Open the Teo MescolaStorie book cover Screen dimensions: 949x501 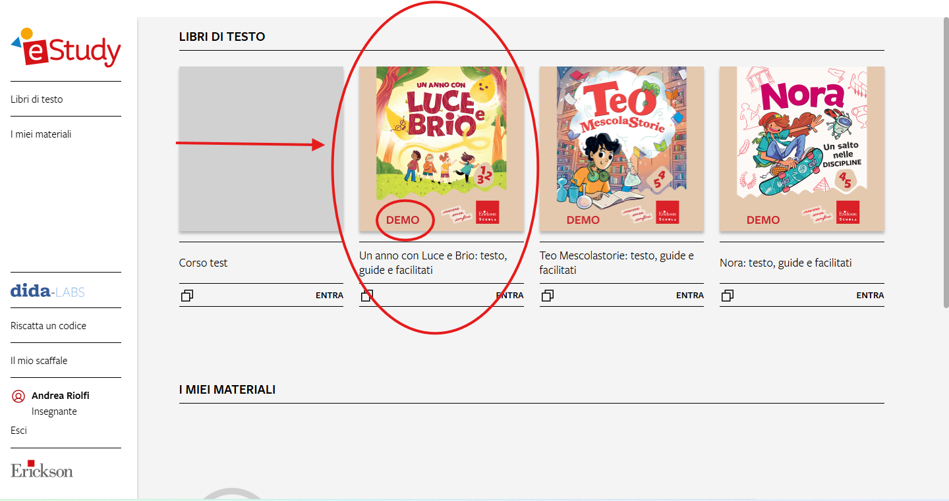[621, 149]
